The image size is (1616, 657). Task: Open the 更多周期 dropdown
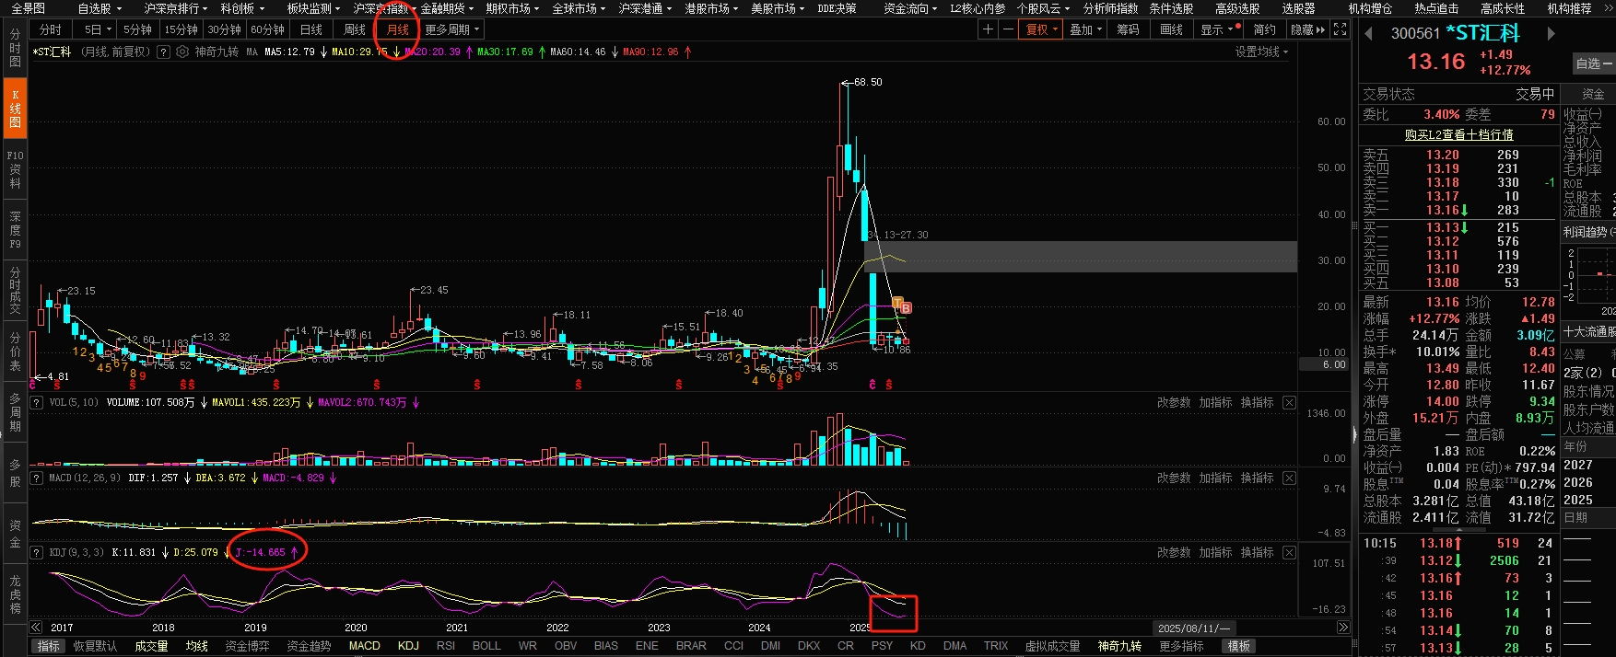pyautogui.click(x=452, y=29)
